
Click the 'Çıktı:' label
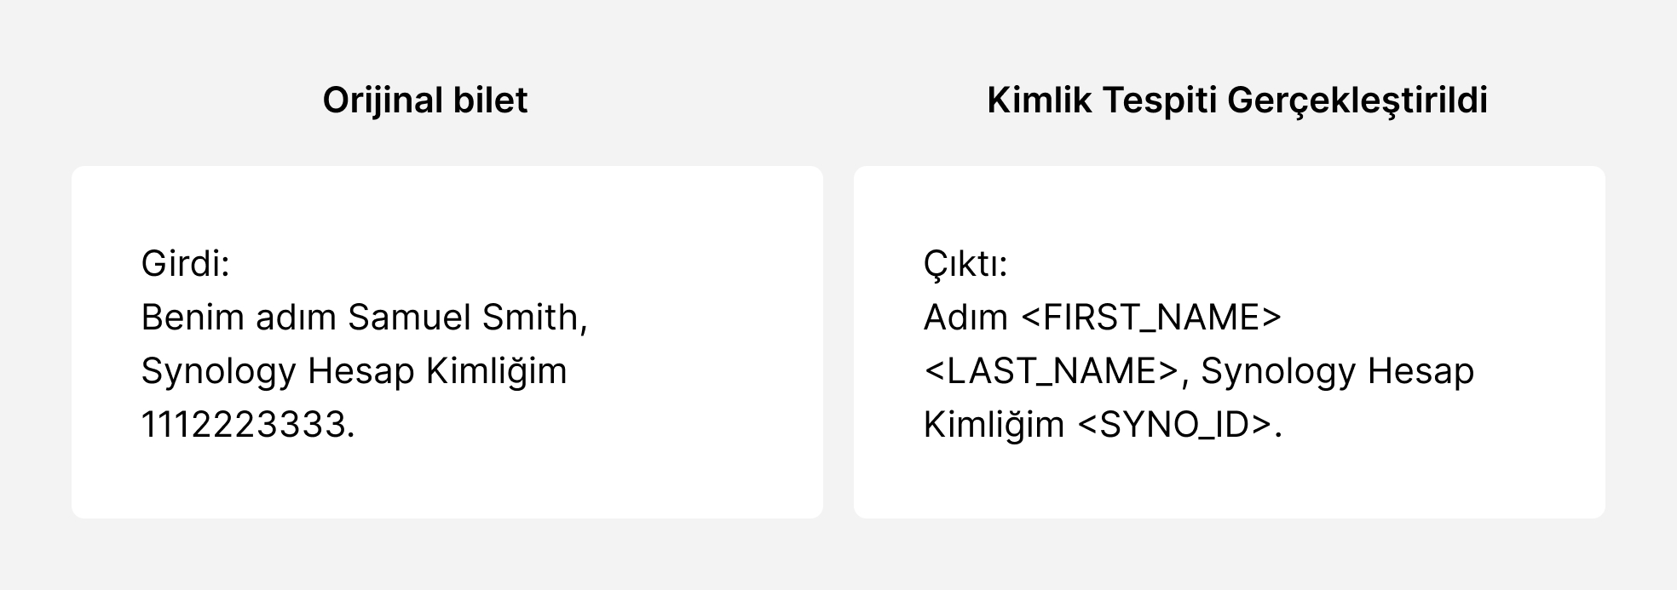(965, 264)
